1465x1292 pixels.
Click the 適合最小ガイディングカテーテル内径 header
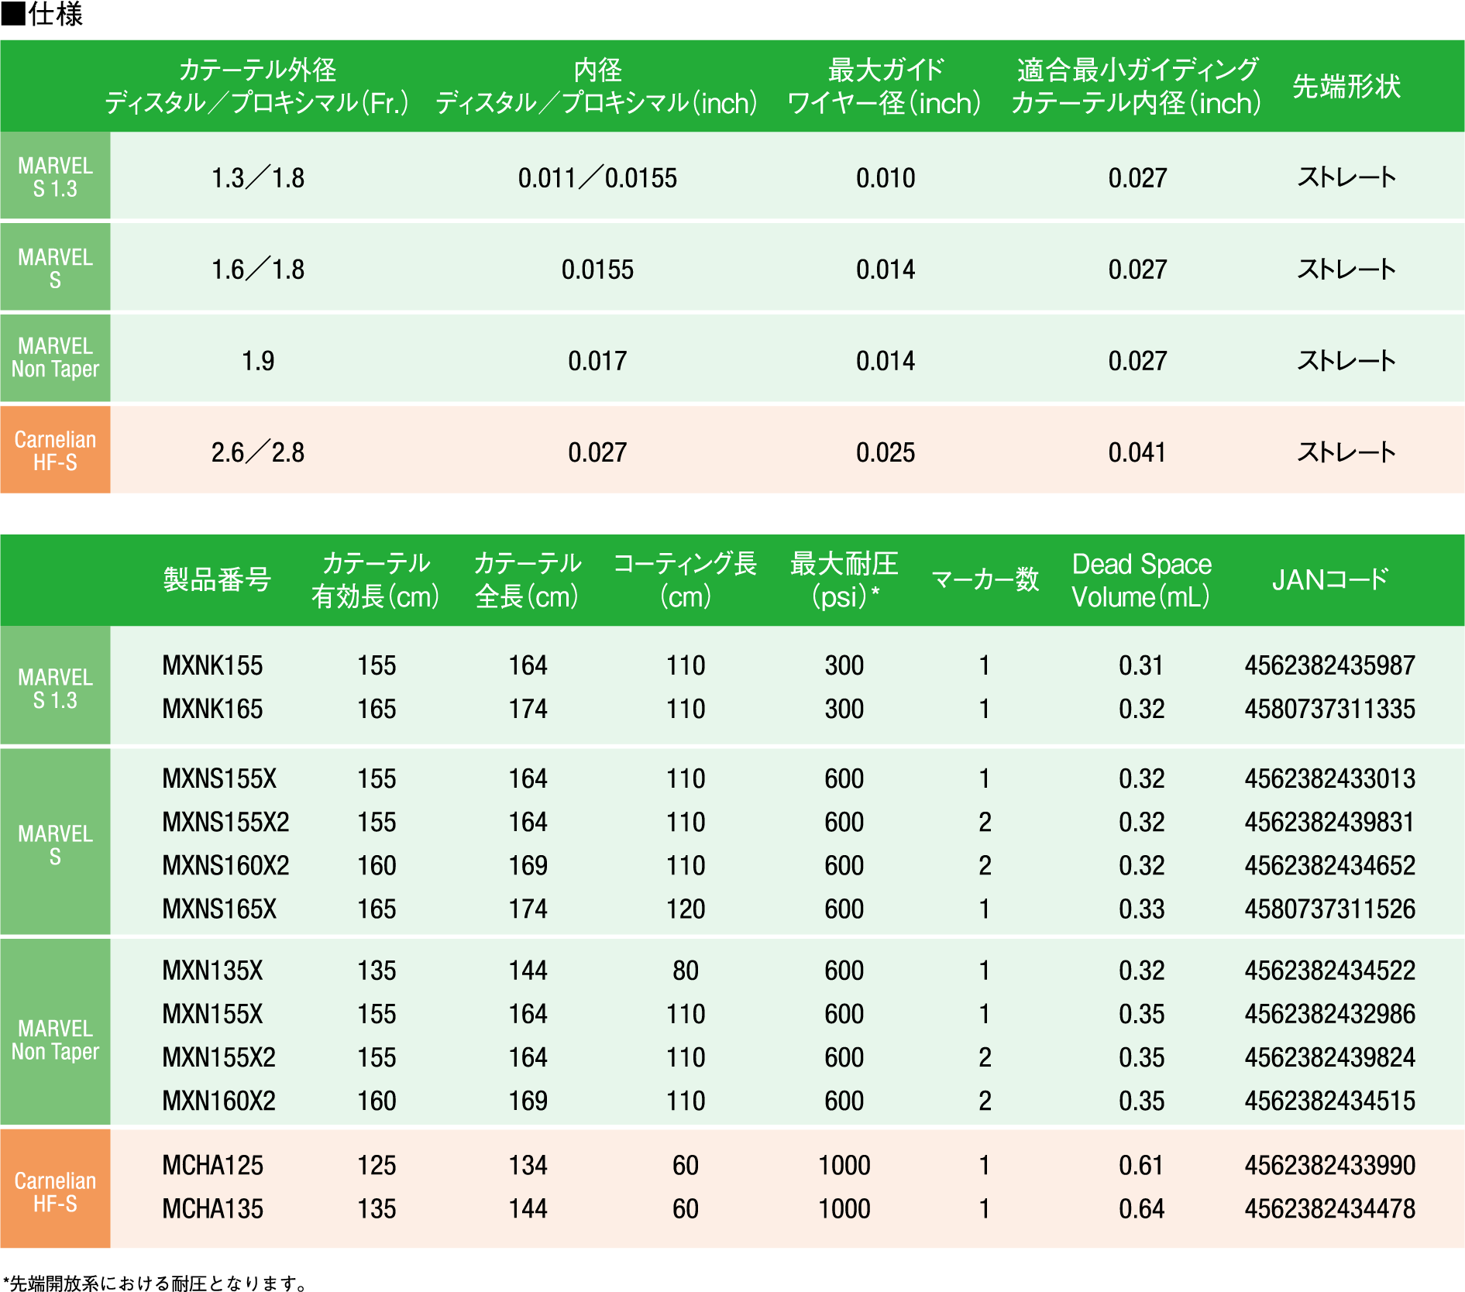pos(1137,86)
